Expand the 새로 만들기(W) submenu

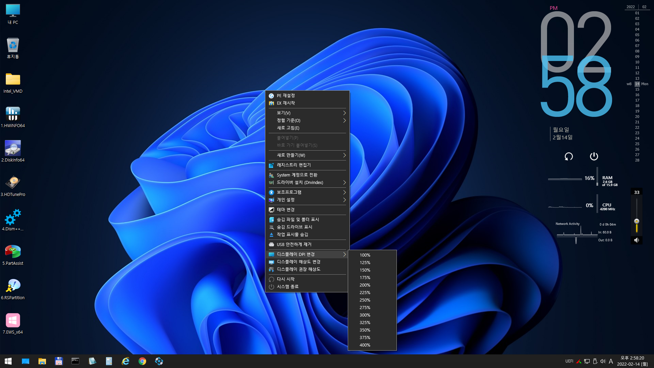[x=307, y=155]
